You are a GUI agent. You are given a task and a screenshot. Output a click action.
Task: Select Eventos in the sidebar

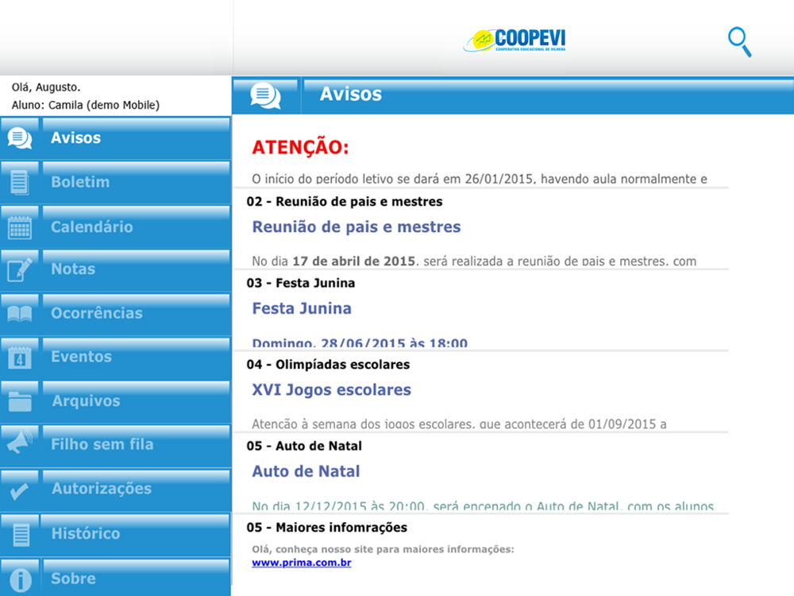pyautogui.click(x=115, y=358)
